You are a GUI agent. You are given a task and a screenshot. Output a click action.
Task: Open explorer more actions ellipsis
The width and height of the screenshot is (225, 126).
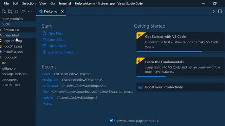[x=30, y=12]
